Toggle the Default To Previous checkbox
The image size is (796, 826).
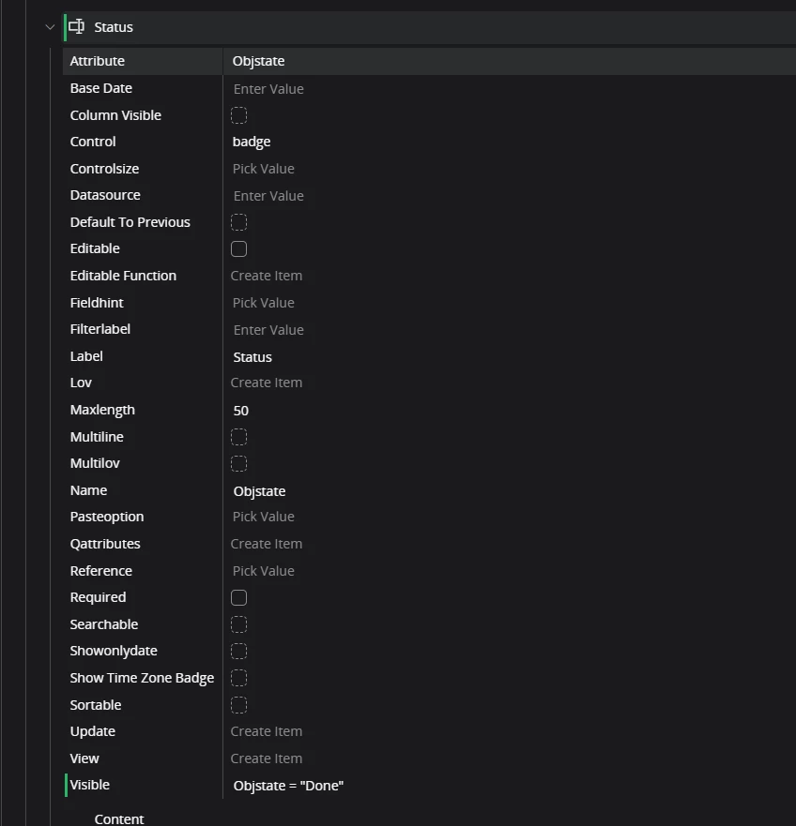[x=239, y=222]
